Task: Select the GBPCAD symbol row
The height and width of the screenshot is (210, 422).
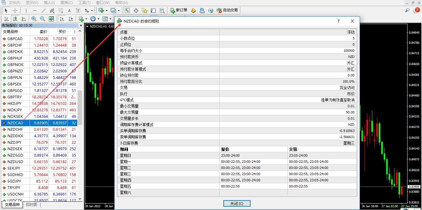Action: coord(39,39)
